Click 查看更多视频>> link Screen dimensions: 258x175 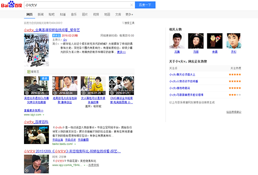tap(34, 111)
